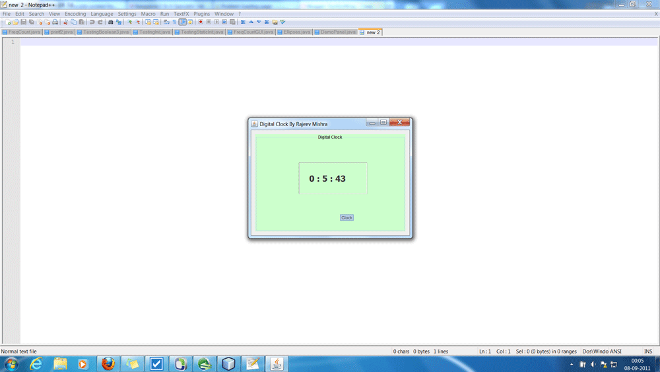Screen dimensions: 660x372
Task: Open the Plugins menu
Action: [201, 14]
